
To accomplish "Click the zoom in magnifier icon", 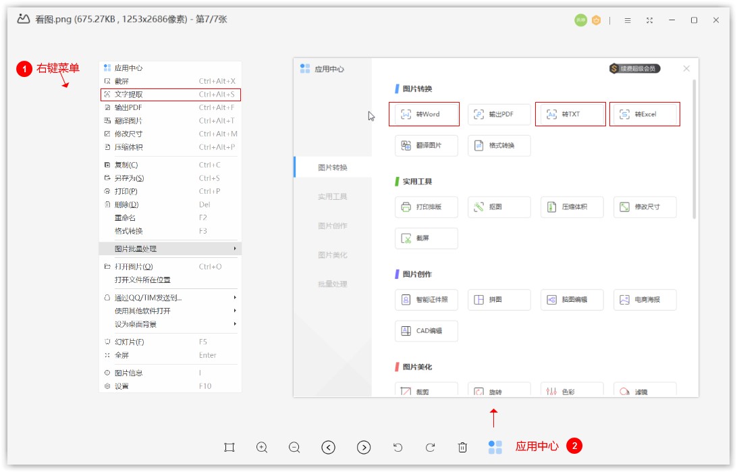I will tap(262, 447).
